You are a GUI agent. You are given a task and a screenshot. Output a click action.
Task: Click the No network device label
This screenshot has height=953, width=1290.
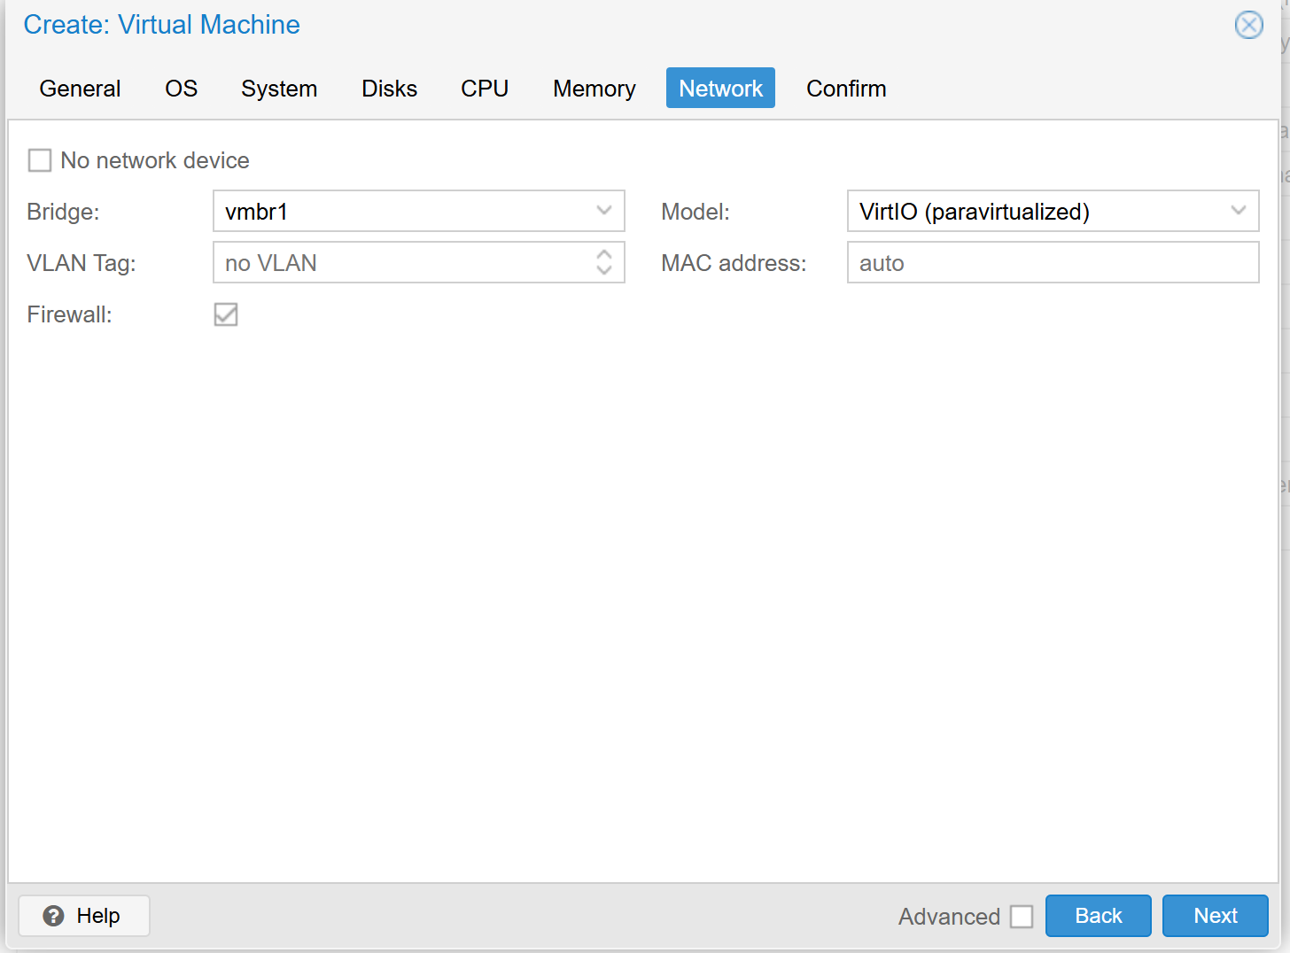coord(155,160)
